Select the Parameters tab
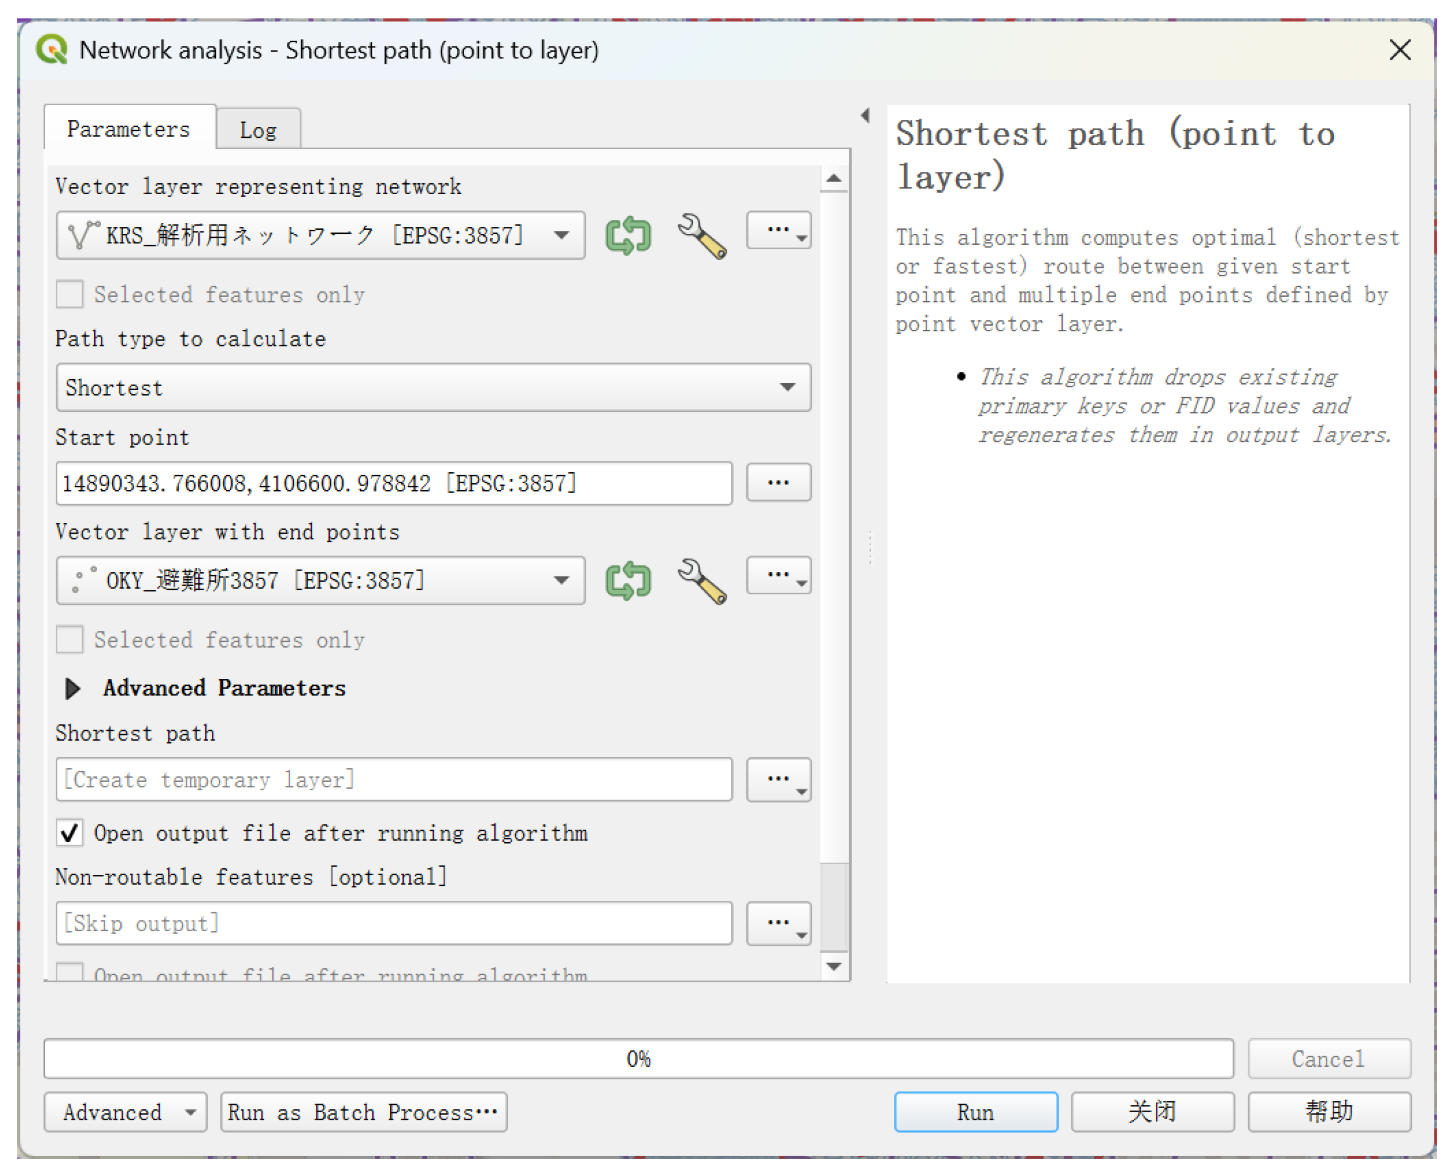This screenshot has width=1454, height=1176. (x=129, y=129)
